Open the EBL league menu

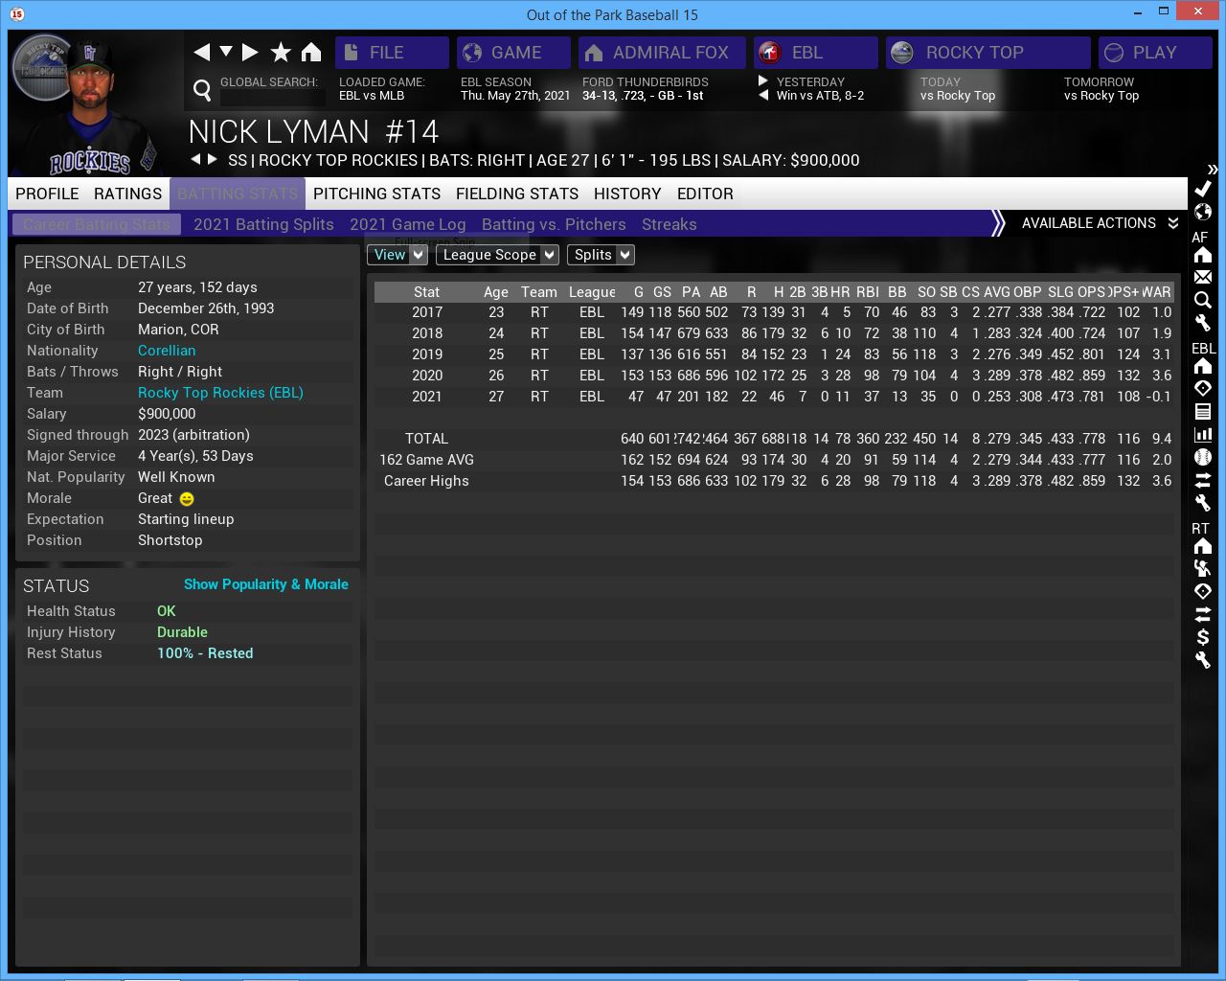pos(815,53)
